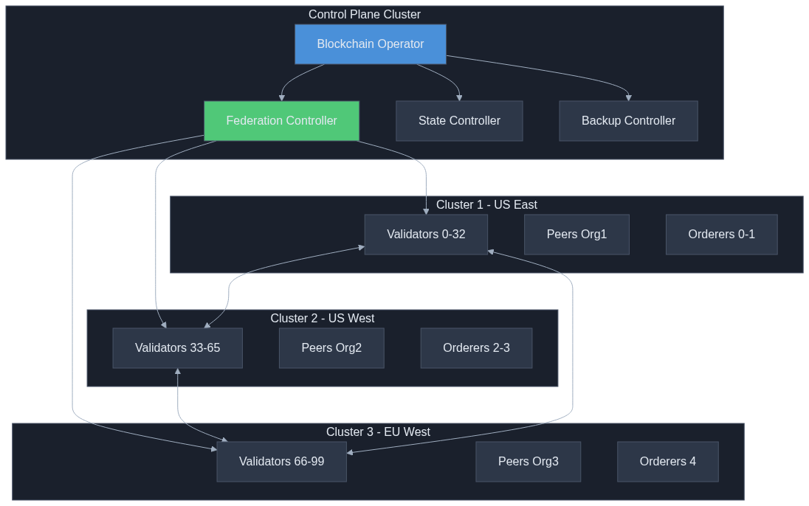Click the Orderers 0-1 box

(721, 235)
